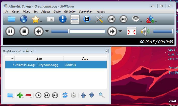
Task: Close the Başlıksız çalma listesi panel
Action: pos(107,51)
